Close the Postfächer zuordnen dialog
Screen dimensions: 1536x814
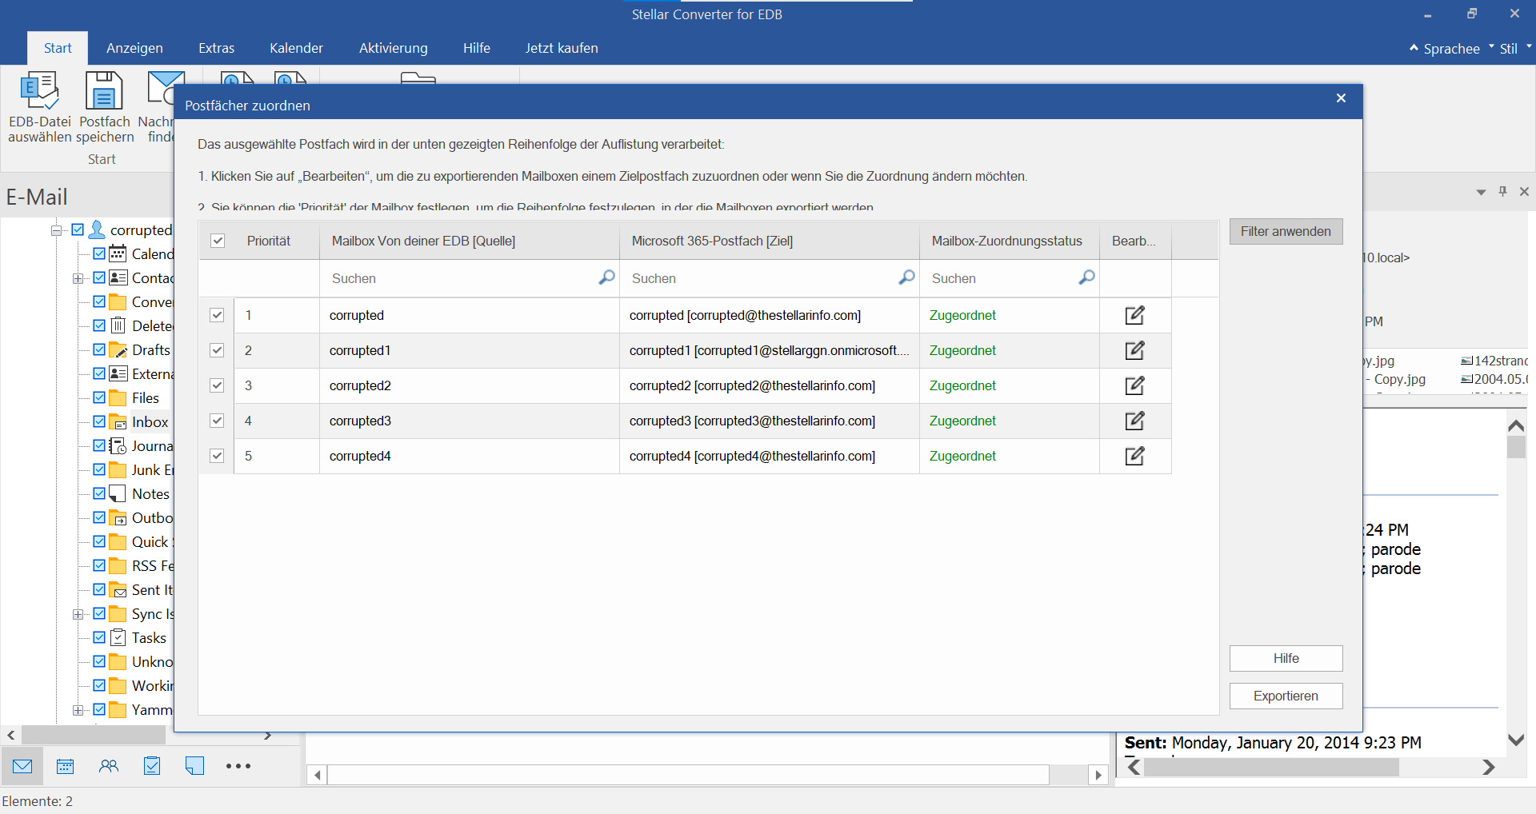pos(1341,98)
